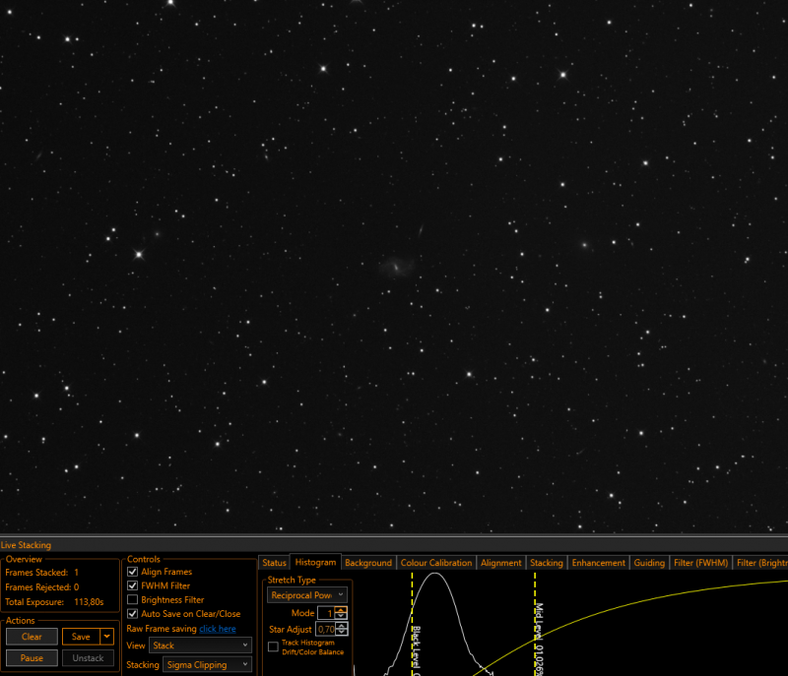Click the Save button
The image size is (788, 676).
81,637
